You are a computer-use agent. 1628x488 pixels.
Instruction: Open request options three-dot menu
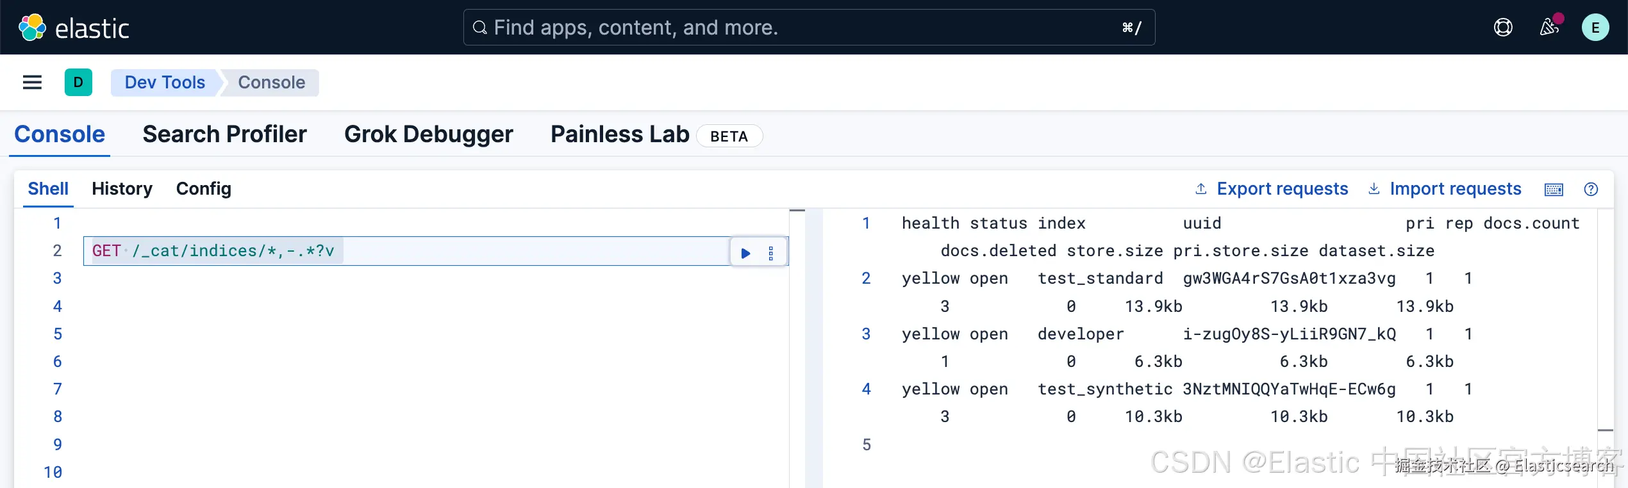click(771, 253)
